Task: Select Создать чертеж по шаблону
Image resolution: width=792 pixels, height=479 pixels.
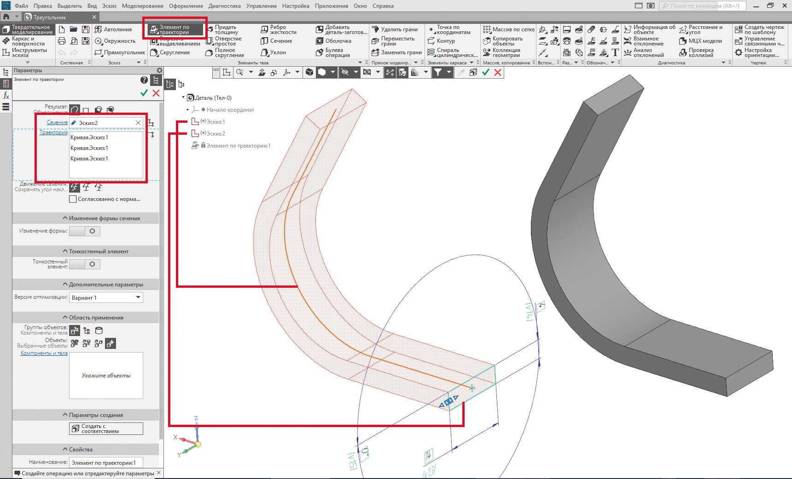Action: [759, 29]
